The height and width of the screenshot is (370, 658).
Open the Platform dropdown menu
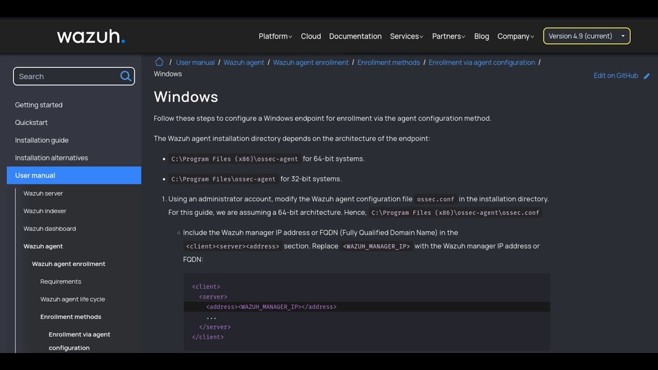pos(276,36)
